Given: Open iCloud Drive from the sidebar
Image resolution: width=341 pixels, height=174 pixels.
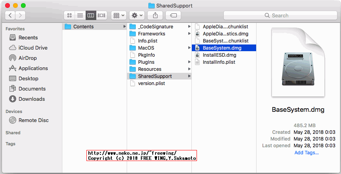Looking at the screenshot, I should [33, 48].
